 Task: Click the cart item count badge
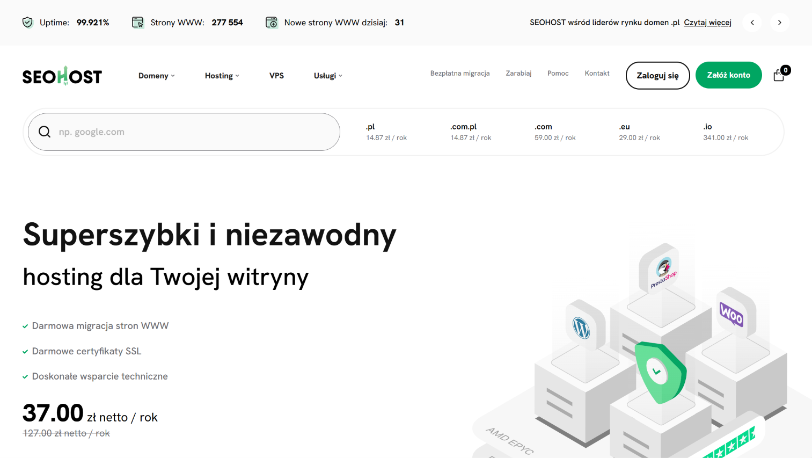[x=786, y=70]
